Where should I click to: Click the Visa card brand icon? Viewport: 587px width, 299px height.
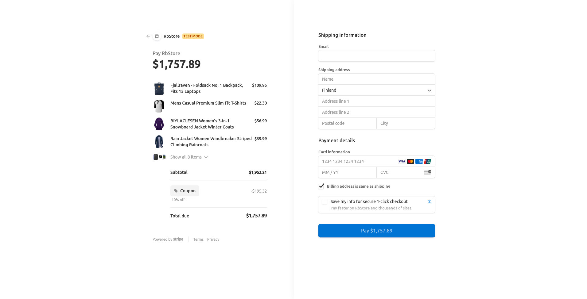click(x=402, y=161)
